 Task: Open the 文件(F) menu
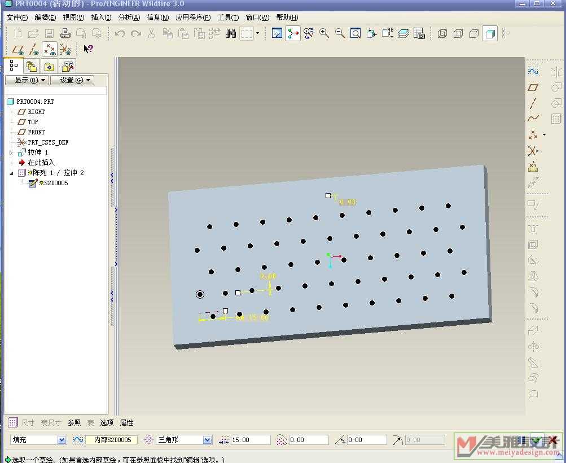click(17, 18)
